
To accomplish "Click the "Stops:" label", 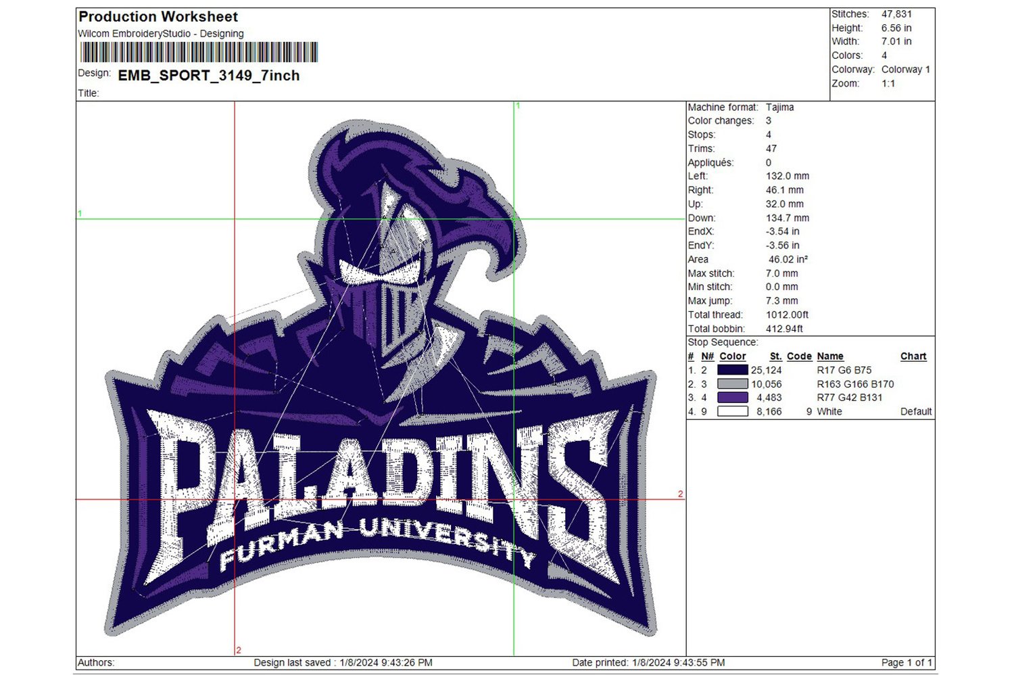I will click(702, 135).
